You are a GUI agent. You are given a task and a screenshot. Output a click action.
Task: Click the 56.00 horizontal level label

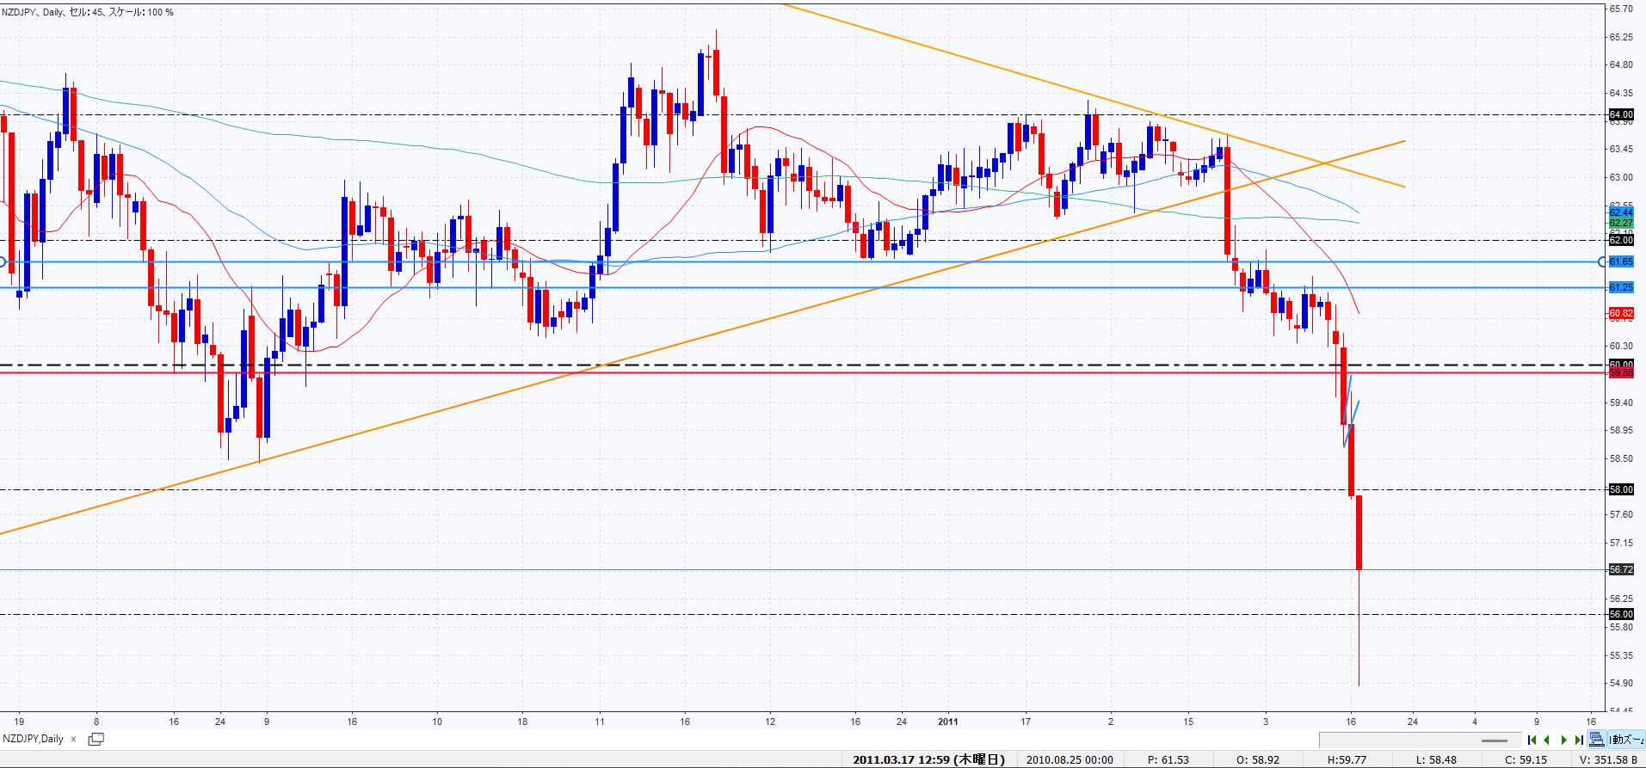[x=1621, y=614]
